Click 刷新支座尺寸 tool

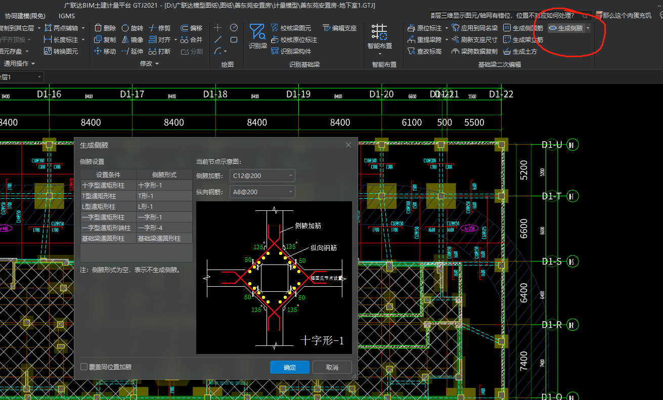click(x=475, y=39)
